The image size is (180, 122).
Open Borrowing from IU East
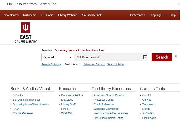(26, 100)
